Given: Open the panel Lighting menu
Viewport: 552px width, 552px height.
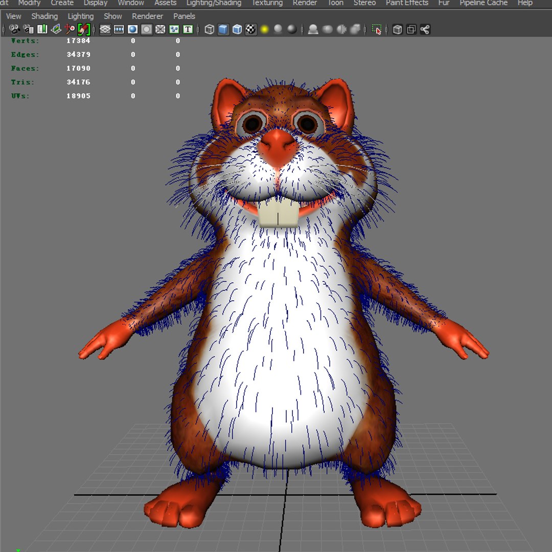Looking at the screenshot, I should (x=81, y=16).
